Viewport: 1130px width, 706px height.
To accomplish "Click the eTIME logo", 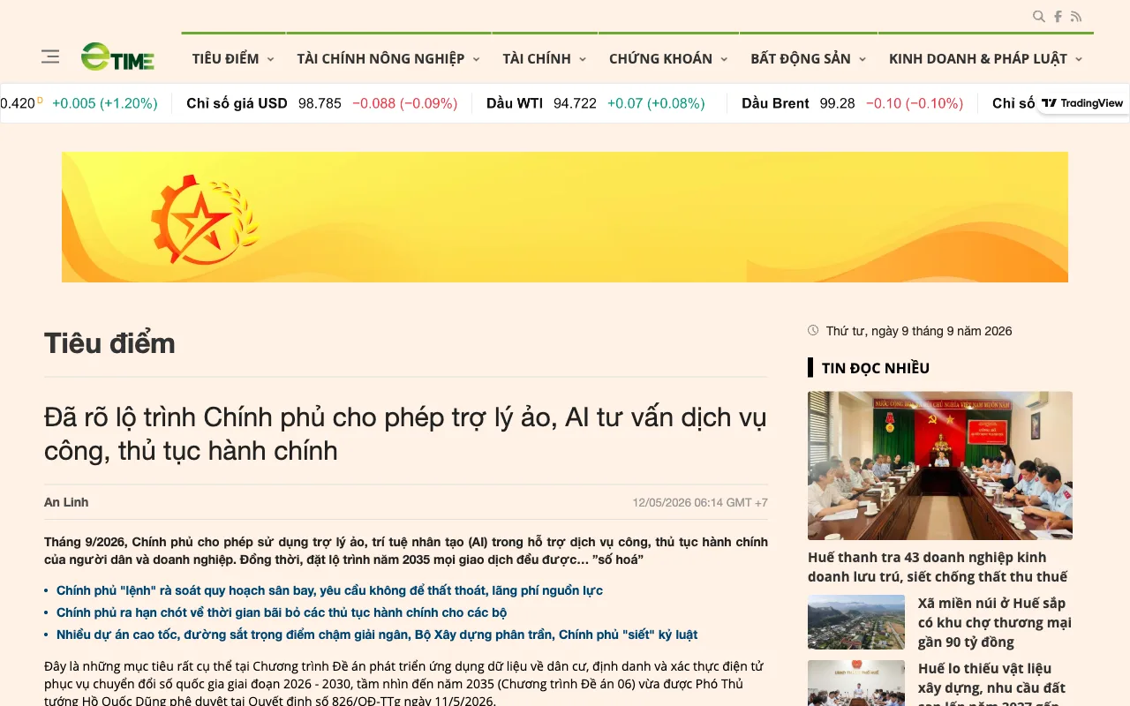I will point(117,57).
